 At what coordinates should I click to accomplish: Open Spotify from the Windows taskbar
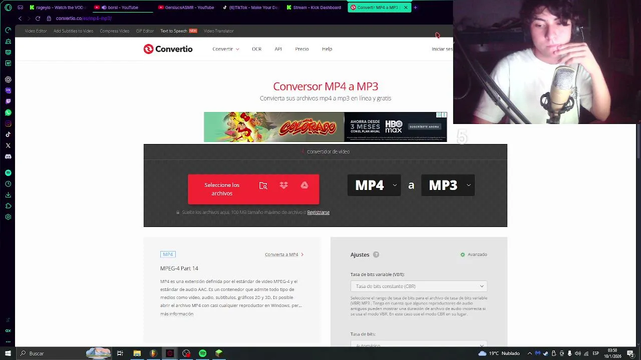[x=202, y=353]
